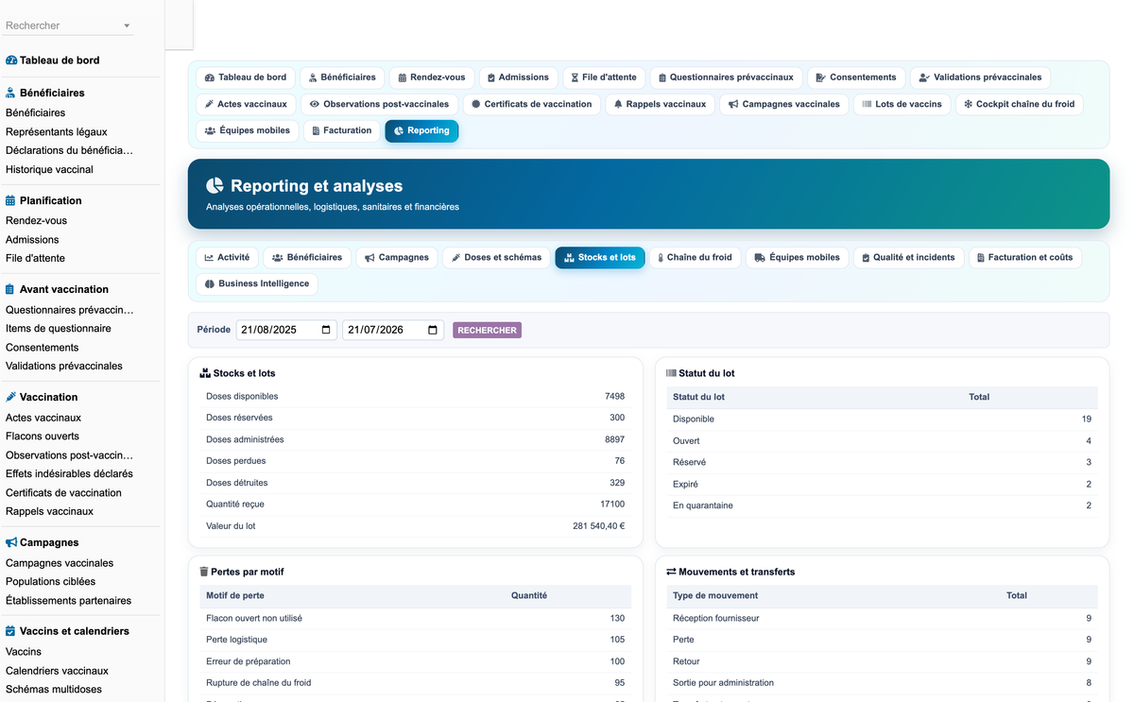Open Flacons ouverts in sidebar
Screen dimensions: 1134x702
pyautogui.click(x=43, y=436)
